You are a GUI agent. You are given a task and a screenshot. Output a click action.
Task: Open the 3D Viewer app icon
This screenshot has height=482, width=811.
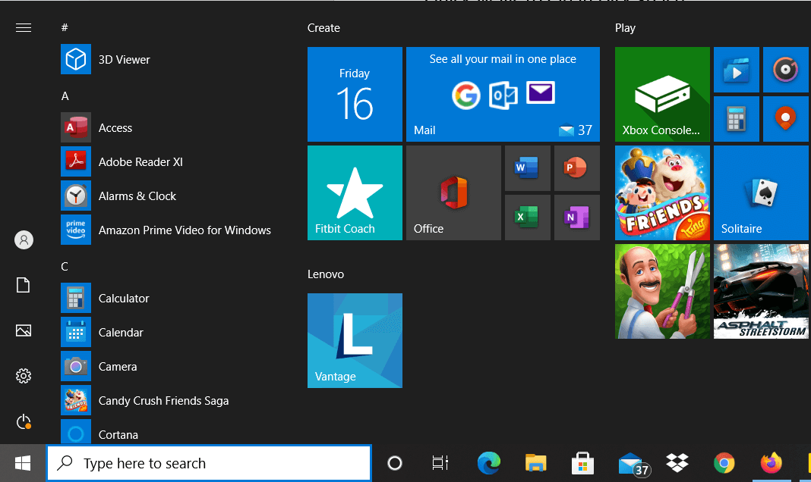tap(75, 59)
